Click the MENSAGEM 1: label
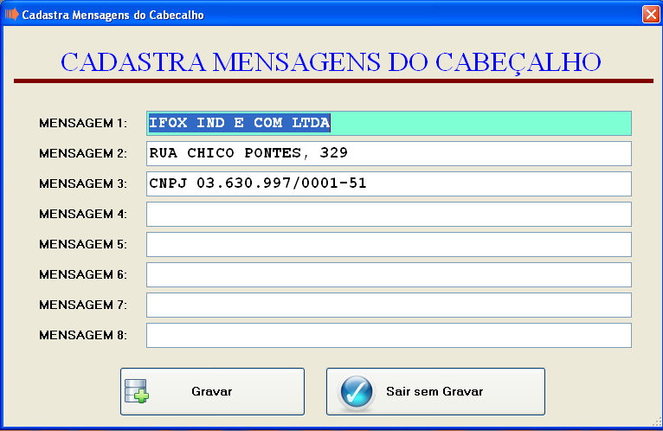The image size is (663, 431). (x=83, y=123)
